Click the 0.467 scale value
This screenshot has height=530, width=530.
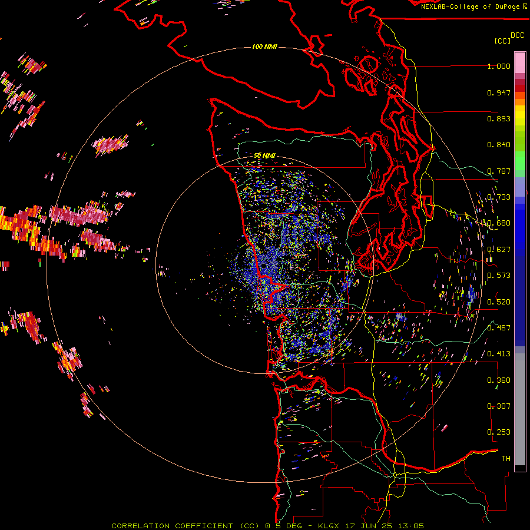[x=499, y=328]
